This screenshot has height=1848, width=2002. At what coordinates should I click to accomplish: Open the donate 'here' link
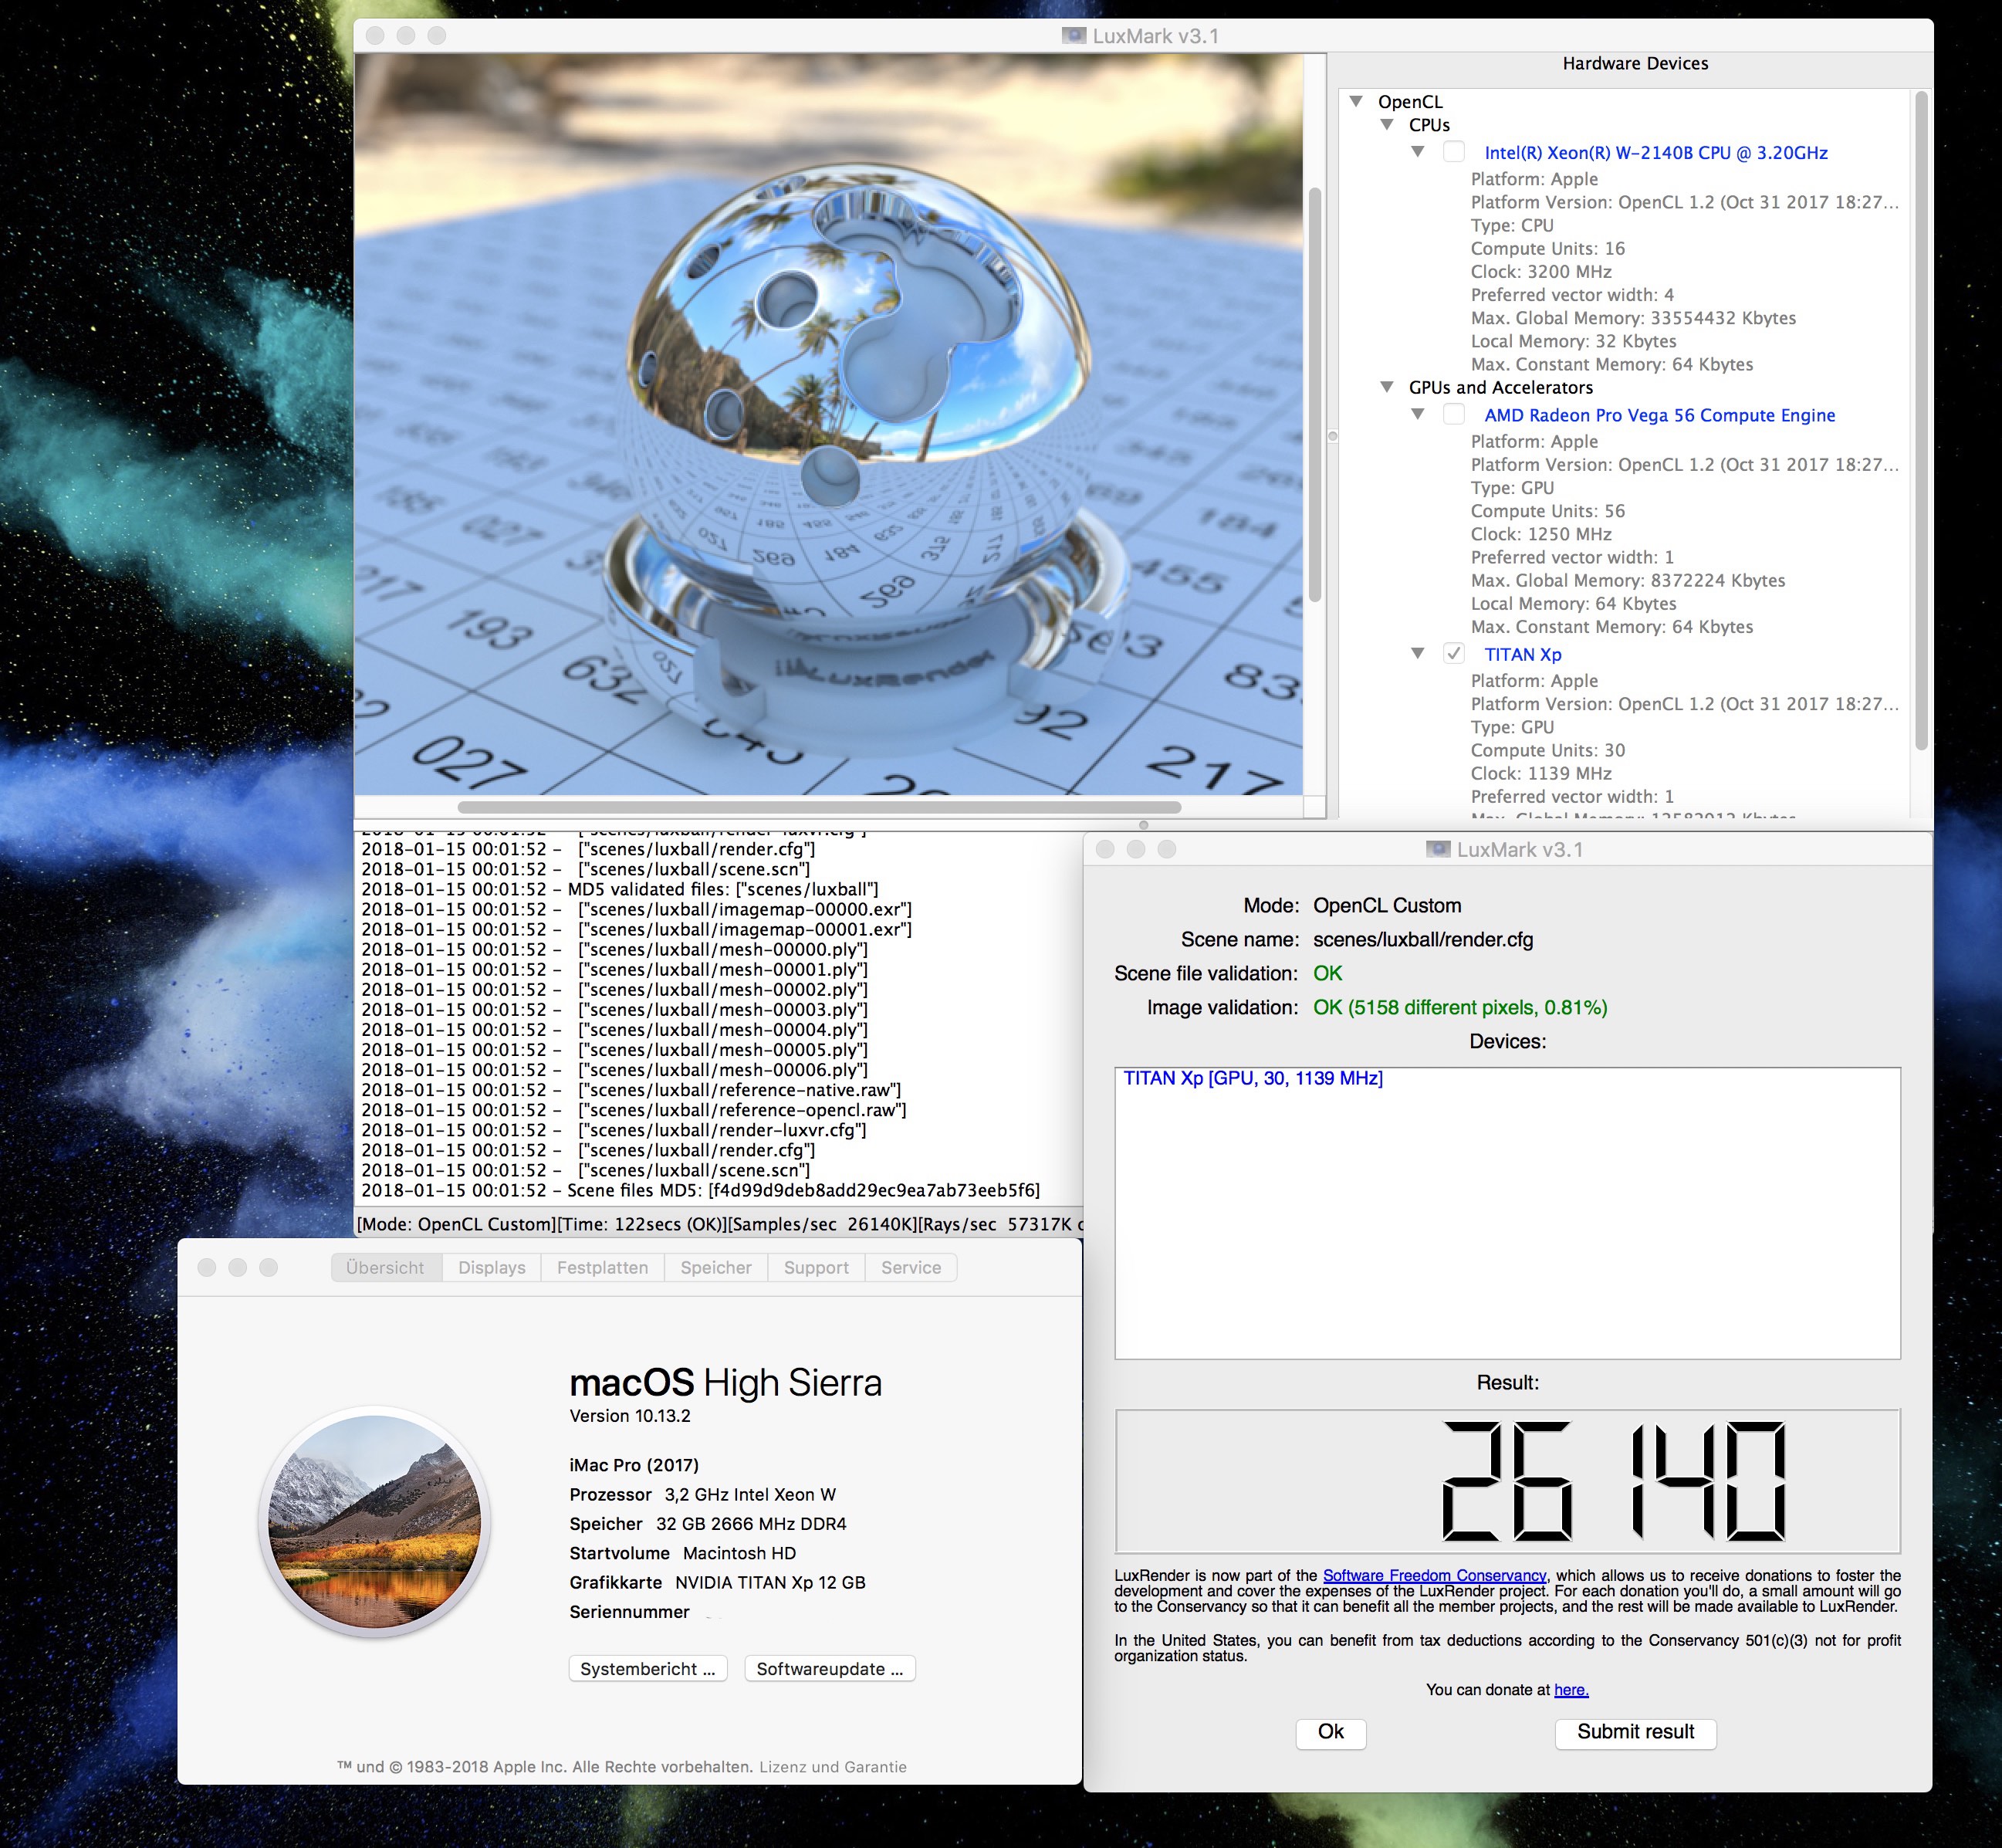[1571, 1689]
